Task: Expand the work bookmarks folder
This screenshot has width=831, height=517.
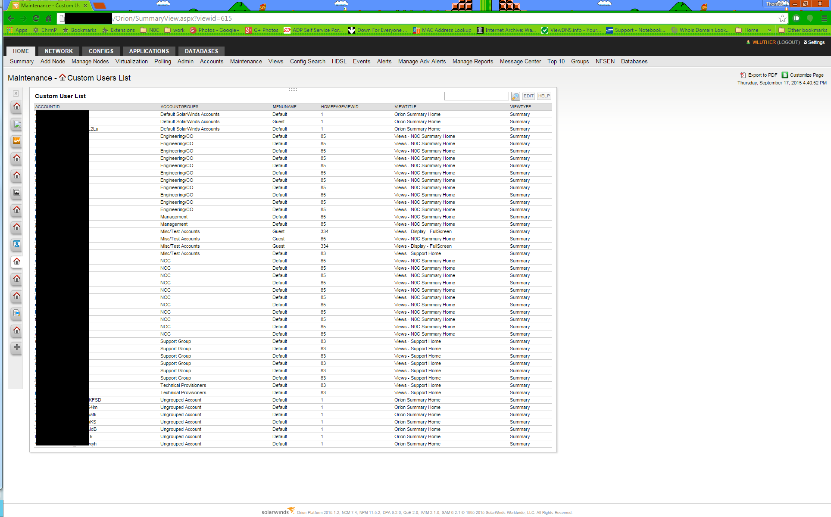Action: point(174,30)
